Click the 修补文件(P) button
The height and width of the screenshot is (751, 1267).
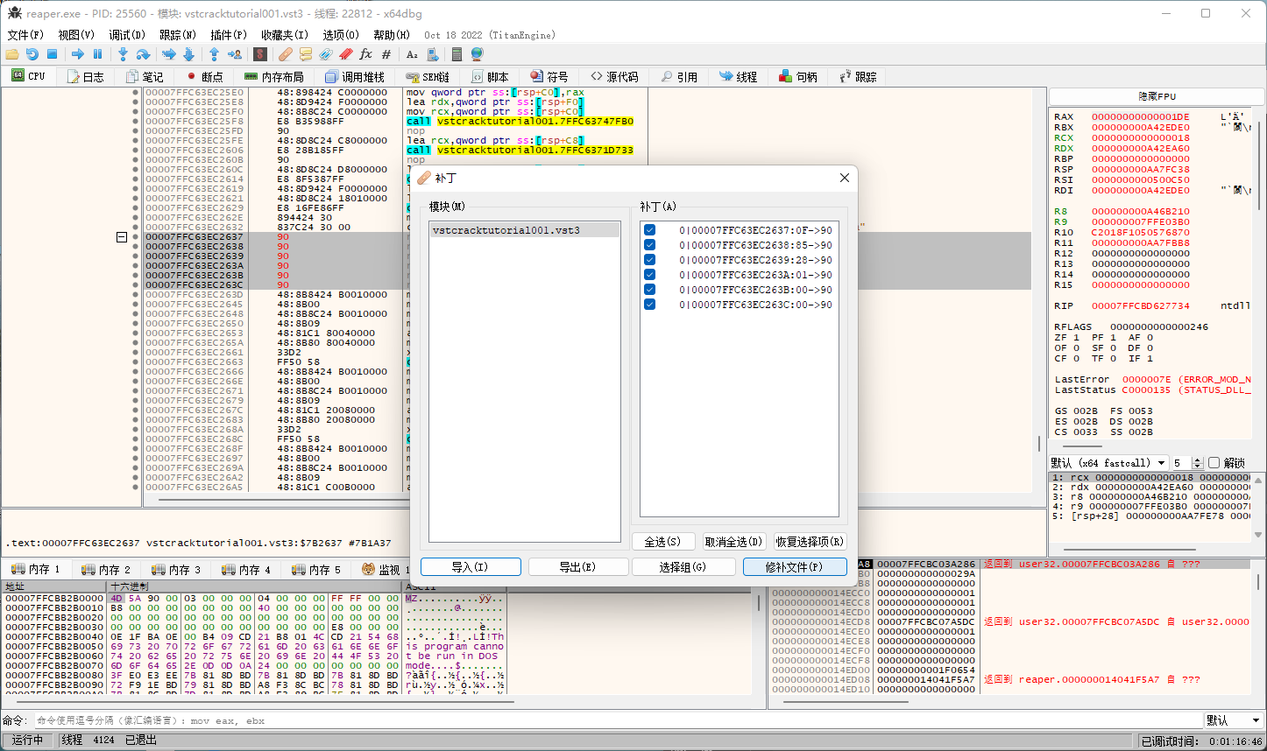tap(794, 567)
